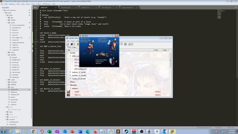Open Google Chrome from the taskbar
Screen dimensions: 238x134
coord(34,131)
